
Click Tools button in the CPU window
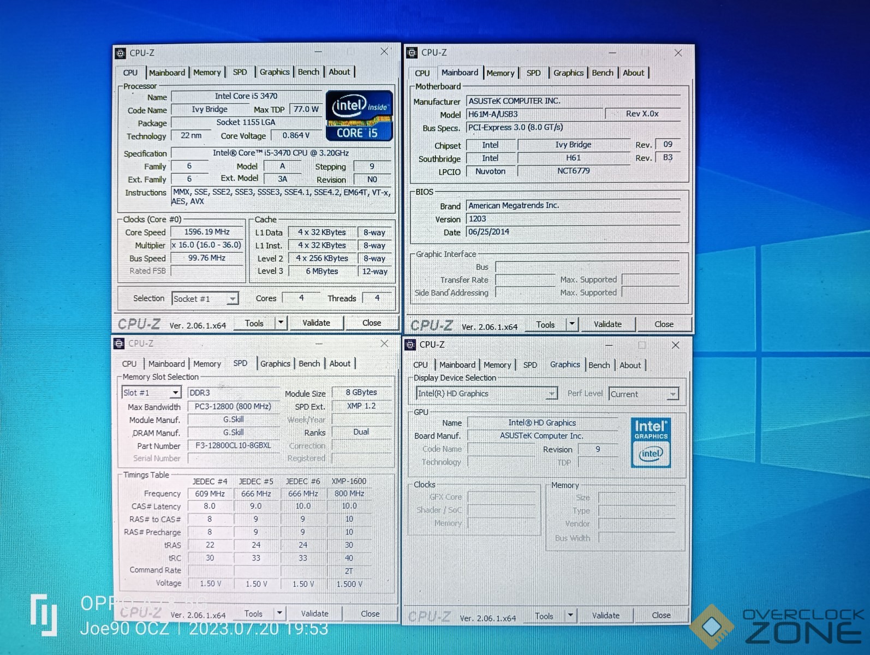[254, 323]
